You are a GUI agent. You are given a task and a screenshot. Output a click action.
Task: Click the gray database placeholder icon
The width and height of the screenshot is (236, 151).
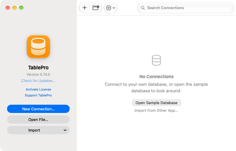(156, 60)
